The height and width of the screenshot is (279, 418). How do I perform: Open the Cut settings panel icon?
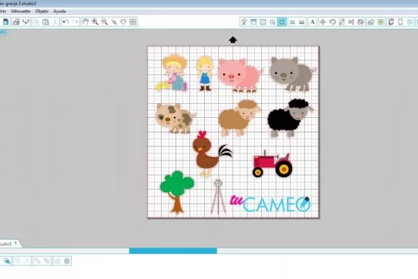(391, 22)
